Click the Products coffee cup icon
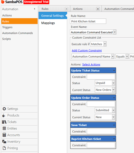 (4, 115)
